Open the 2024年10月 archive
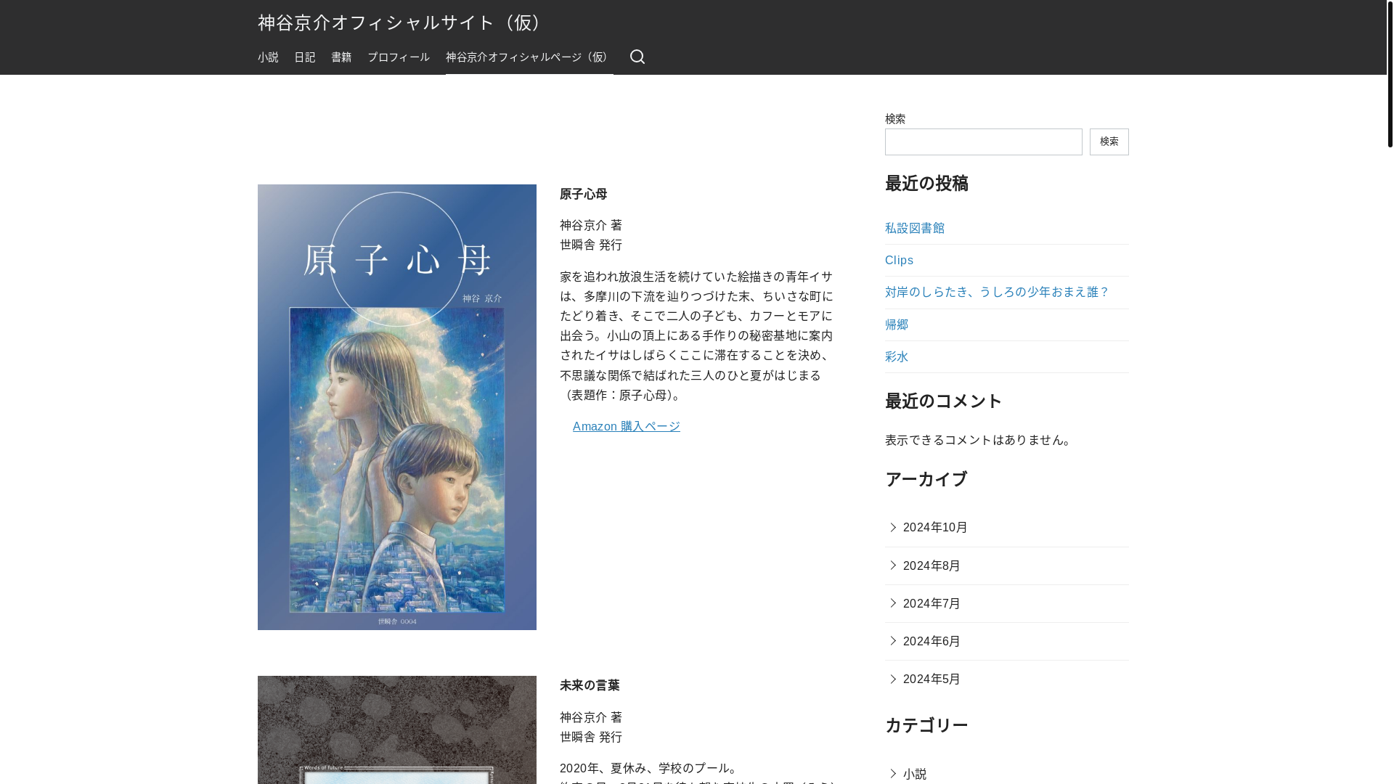This screenshot has height=784, width=1394. [935, 528]
